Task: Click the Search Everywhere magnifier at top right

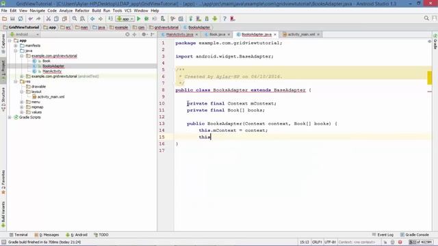Action: pyautogui.click(x=426, y=18)
